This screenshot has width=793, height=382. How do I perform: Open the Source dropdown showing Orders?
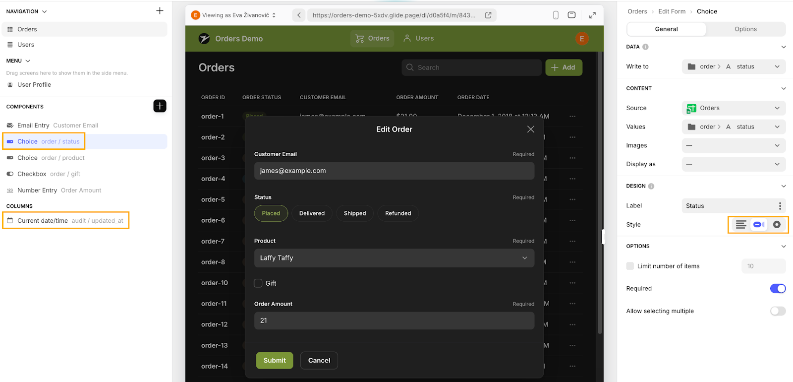pyautogui.click(x=734, y=108)
